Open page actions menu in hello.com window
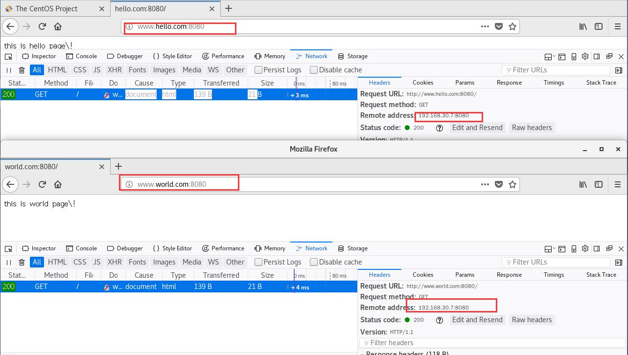This screenshot has width=628, height=355. [485, 26]
